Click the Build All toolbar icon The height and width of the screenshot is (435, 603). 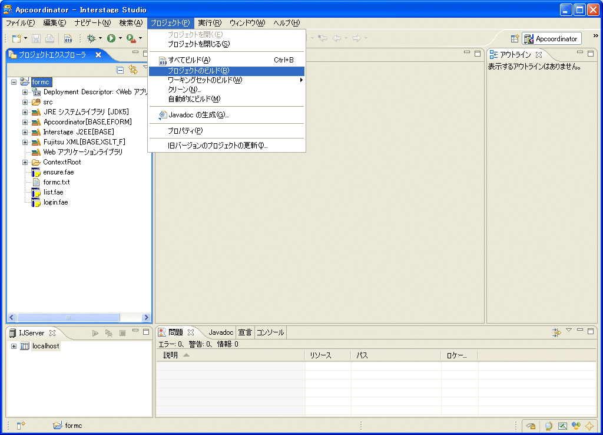pyautogui.click(x=68, y=39)
